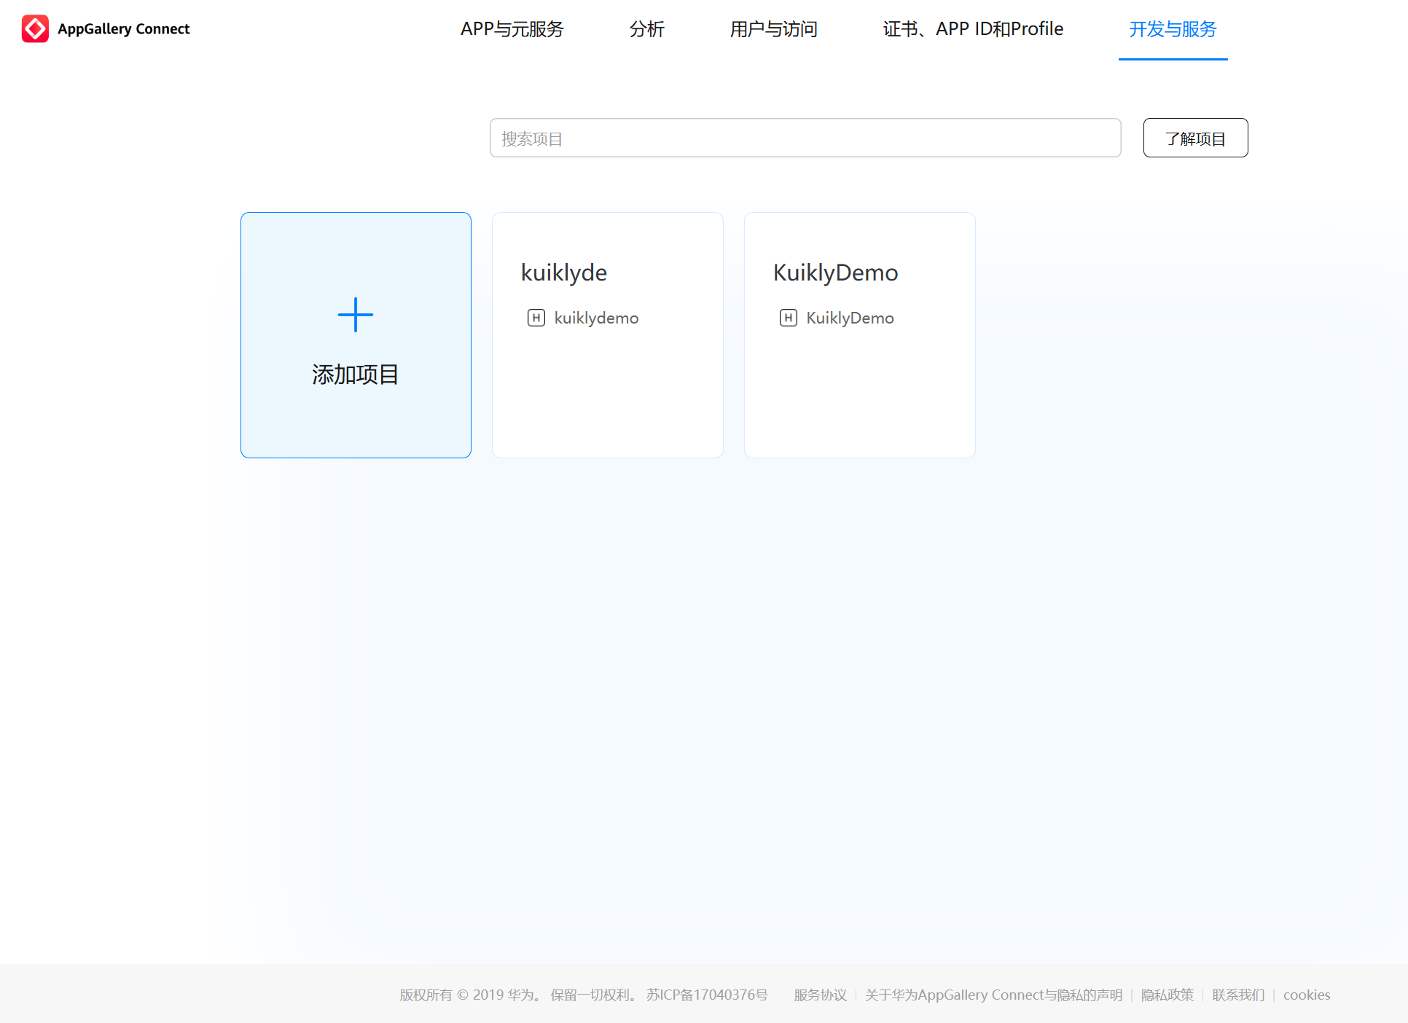Click the H platform icon beside KuiklyDemo
The height and width of the screenshot is (1023, 1408).
(788, 318)
